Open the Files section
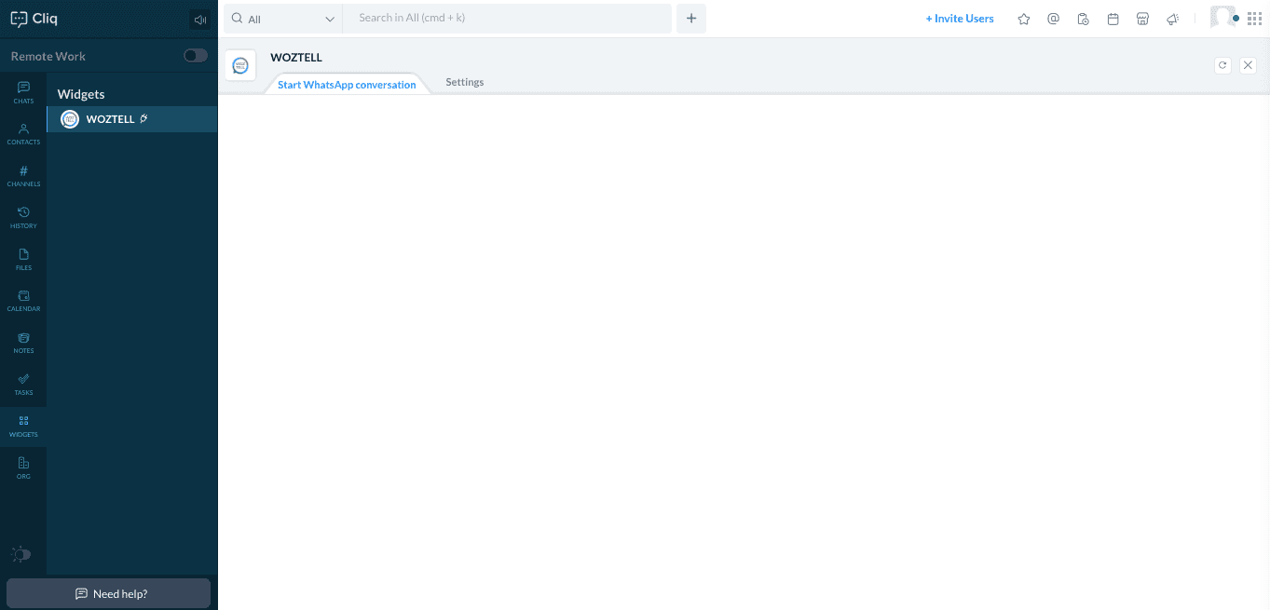1270x610 pixels. pyautogui.click(x=23, y=260)
